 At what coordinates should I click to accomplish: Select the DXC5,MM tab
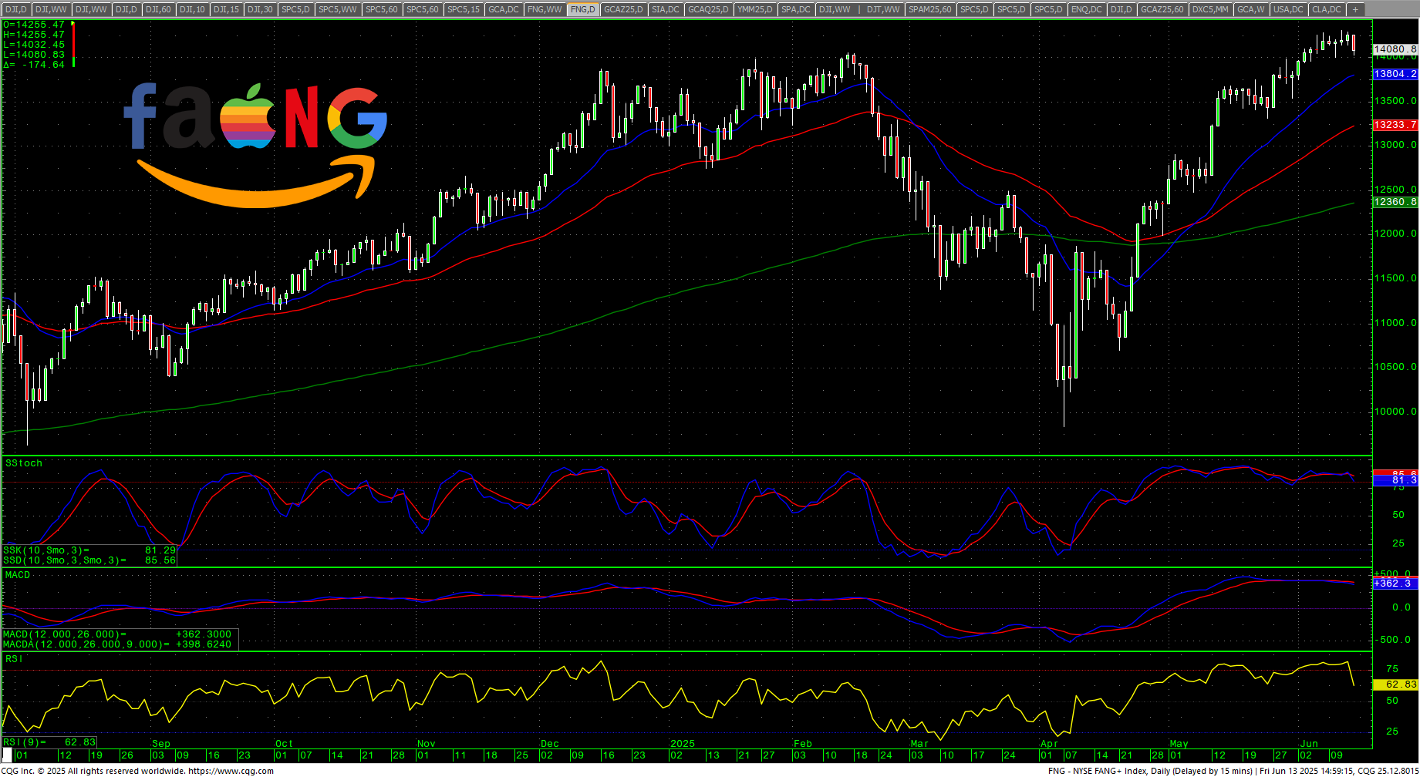pos(1209,9)
